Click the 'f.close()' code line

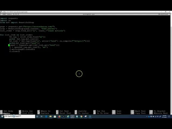click(15, 51)
